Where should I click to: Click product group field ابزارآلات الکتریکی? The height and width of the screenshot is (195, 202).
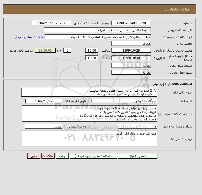124,101
